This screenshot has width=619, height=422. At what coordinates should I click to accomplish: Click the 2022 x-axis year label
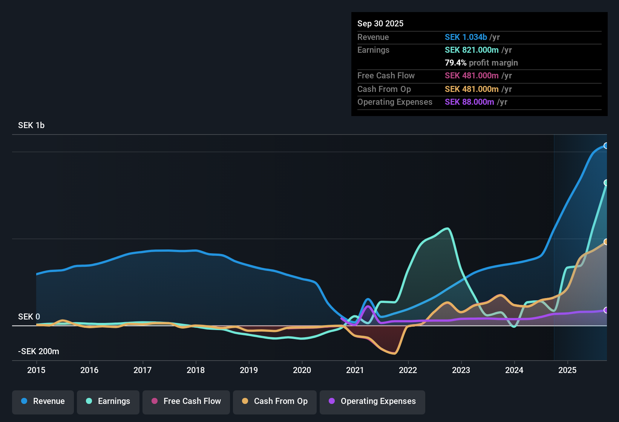408,370
